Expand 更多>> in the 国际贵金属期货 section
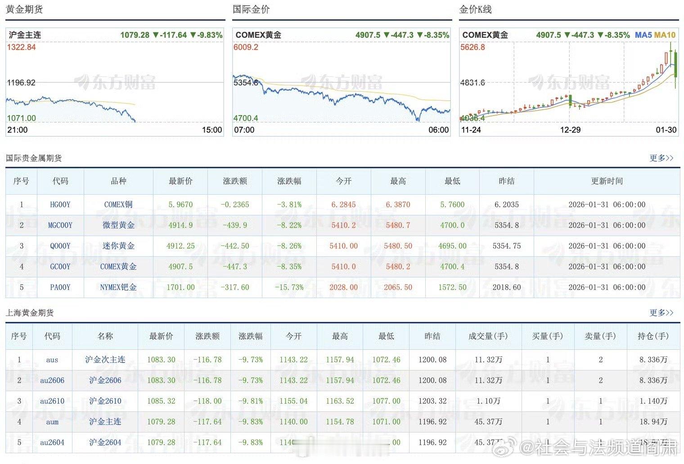Image resolution: width=684 pixels, height=464 pixels. (661, 158)
